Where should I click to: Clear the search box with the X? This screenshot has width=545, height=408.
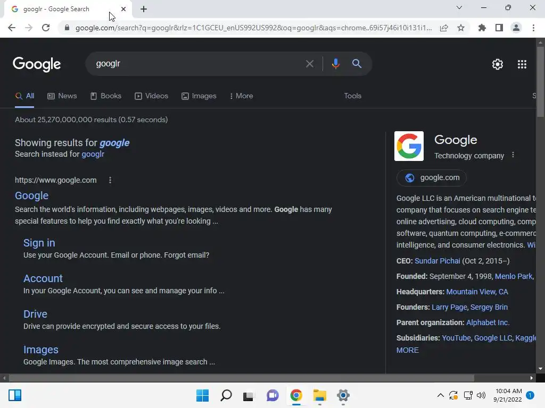(x=310, y=64)
